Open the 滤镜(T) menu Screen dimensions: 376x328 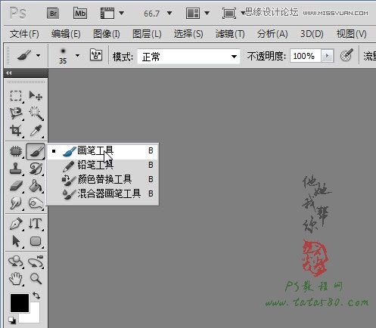[x=230, y=34]
